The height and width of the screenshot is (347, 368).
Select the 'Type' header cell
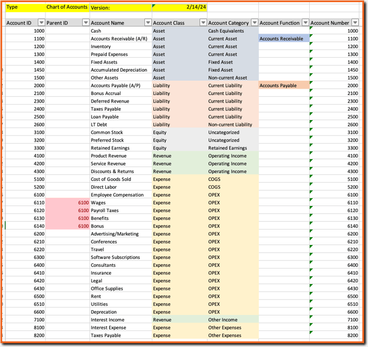pos(25,7)
